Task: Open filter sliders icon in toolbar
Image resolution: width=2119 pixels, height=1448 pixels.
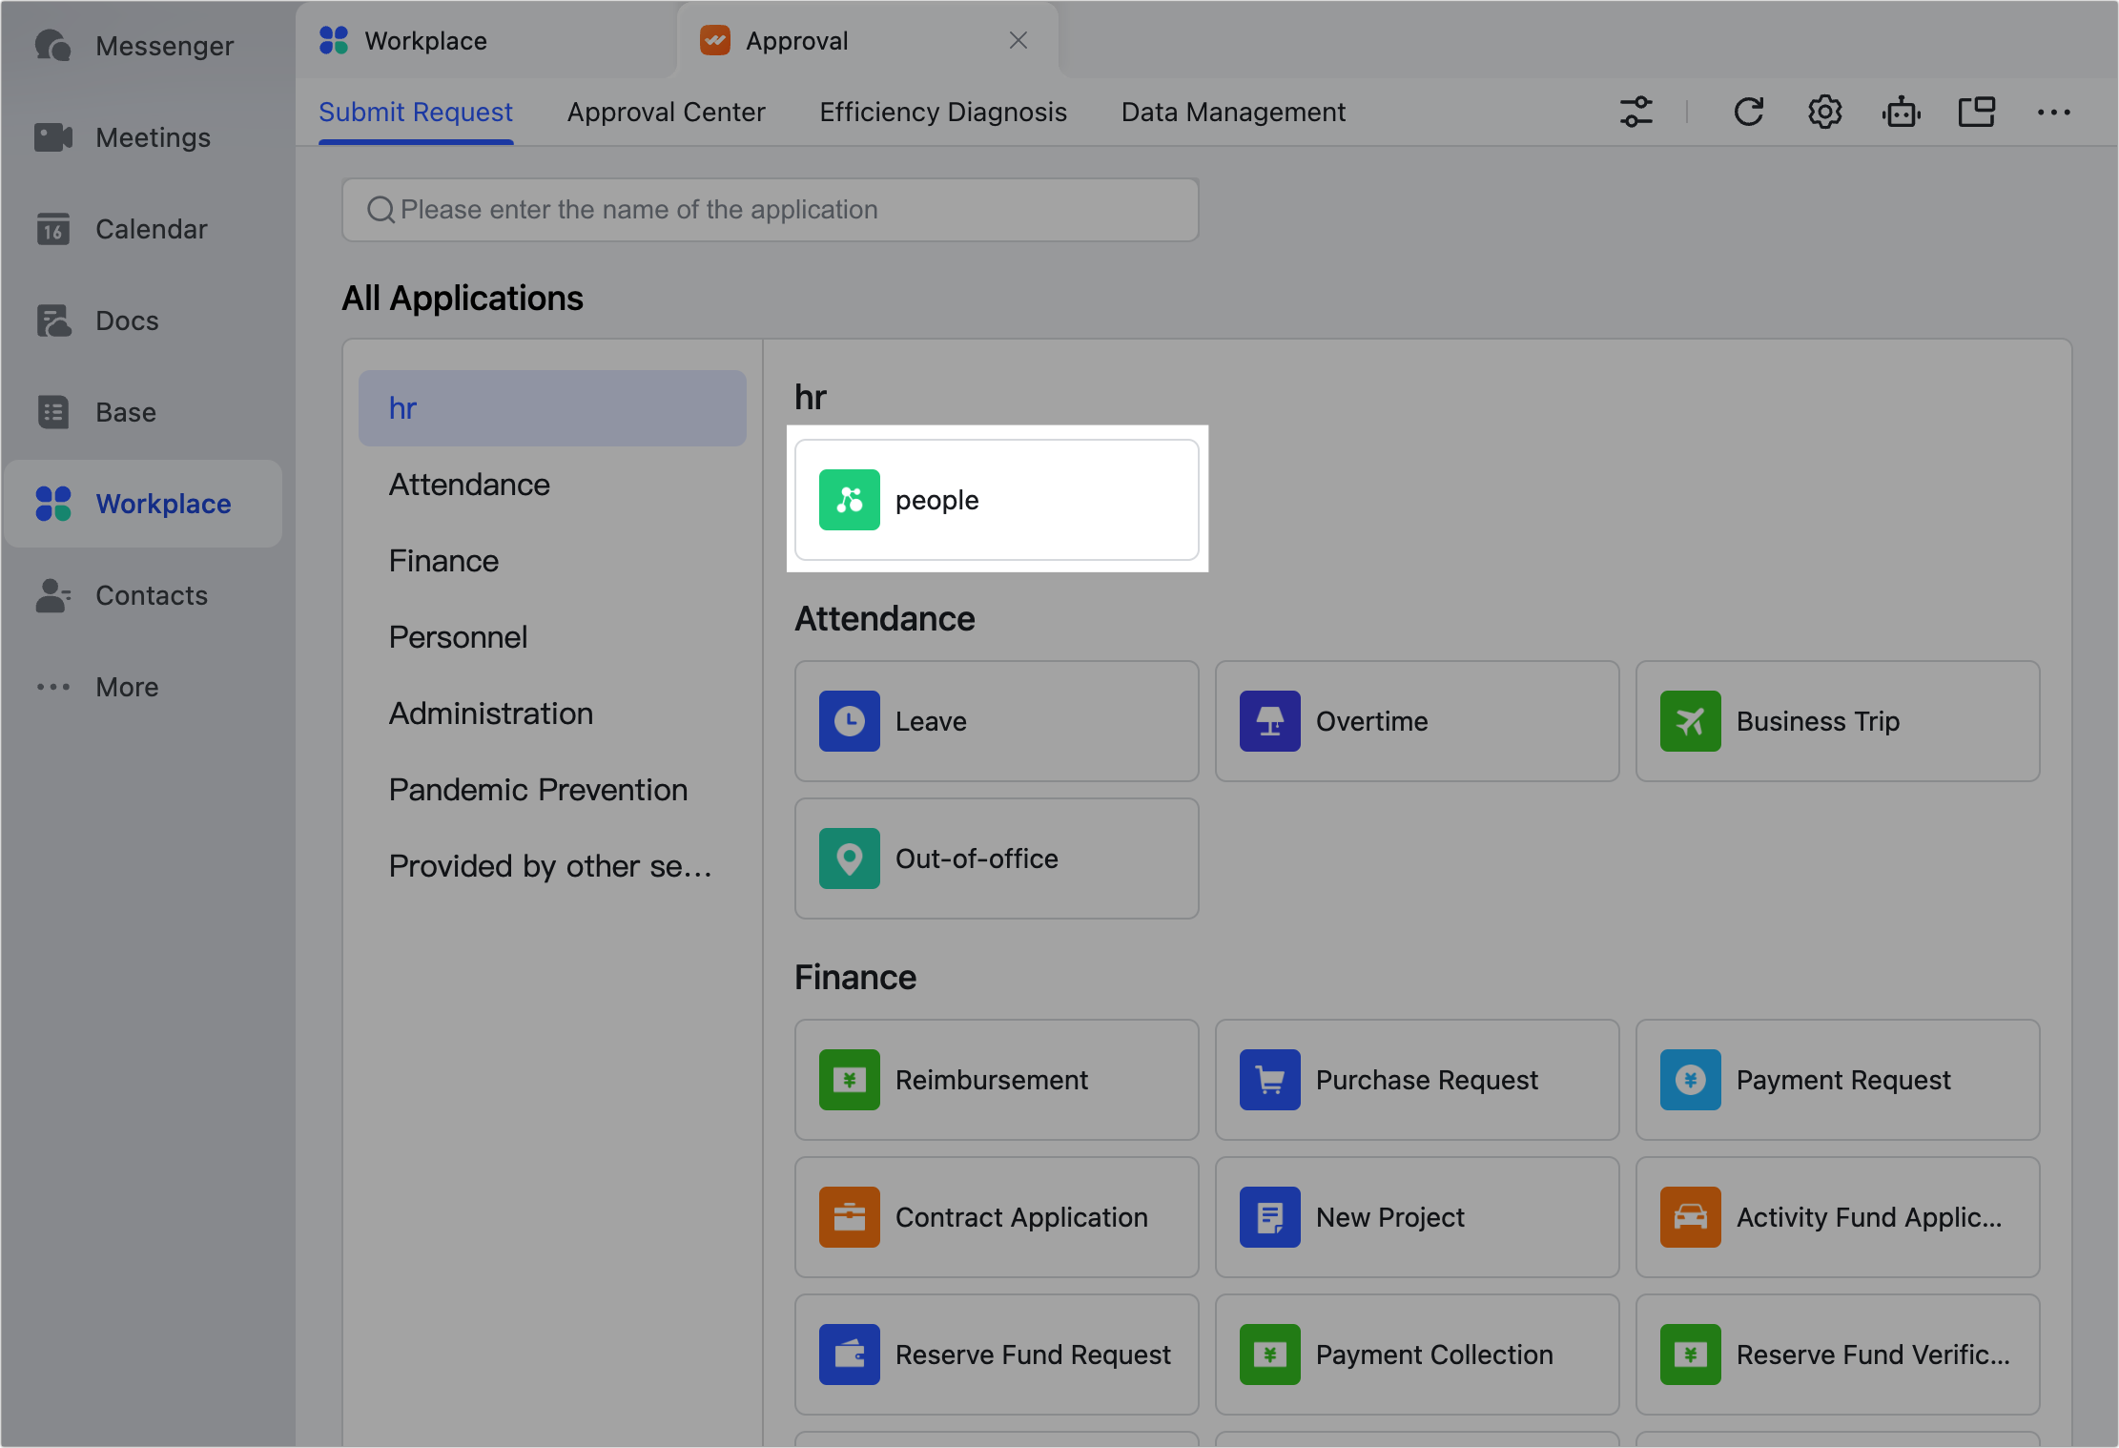Action: [x=1636, y=113]
